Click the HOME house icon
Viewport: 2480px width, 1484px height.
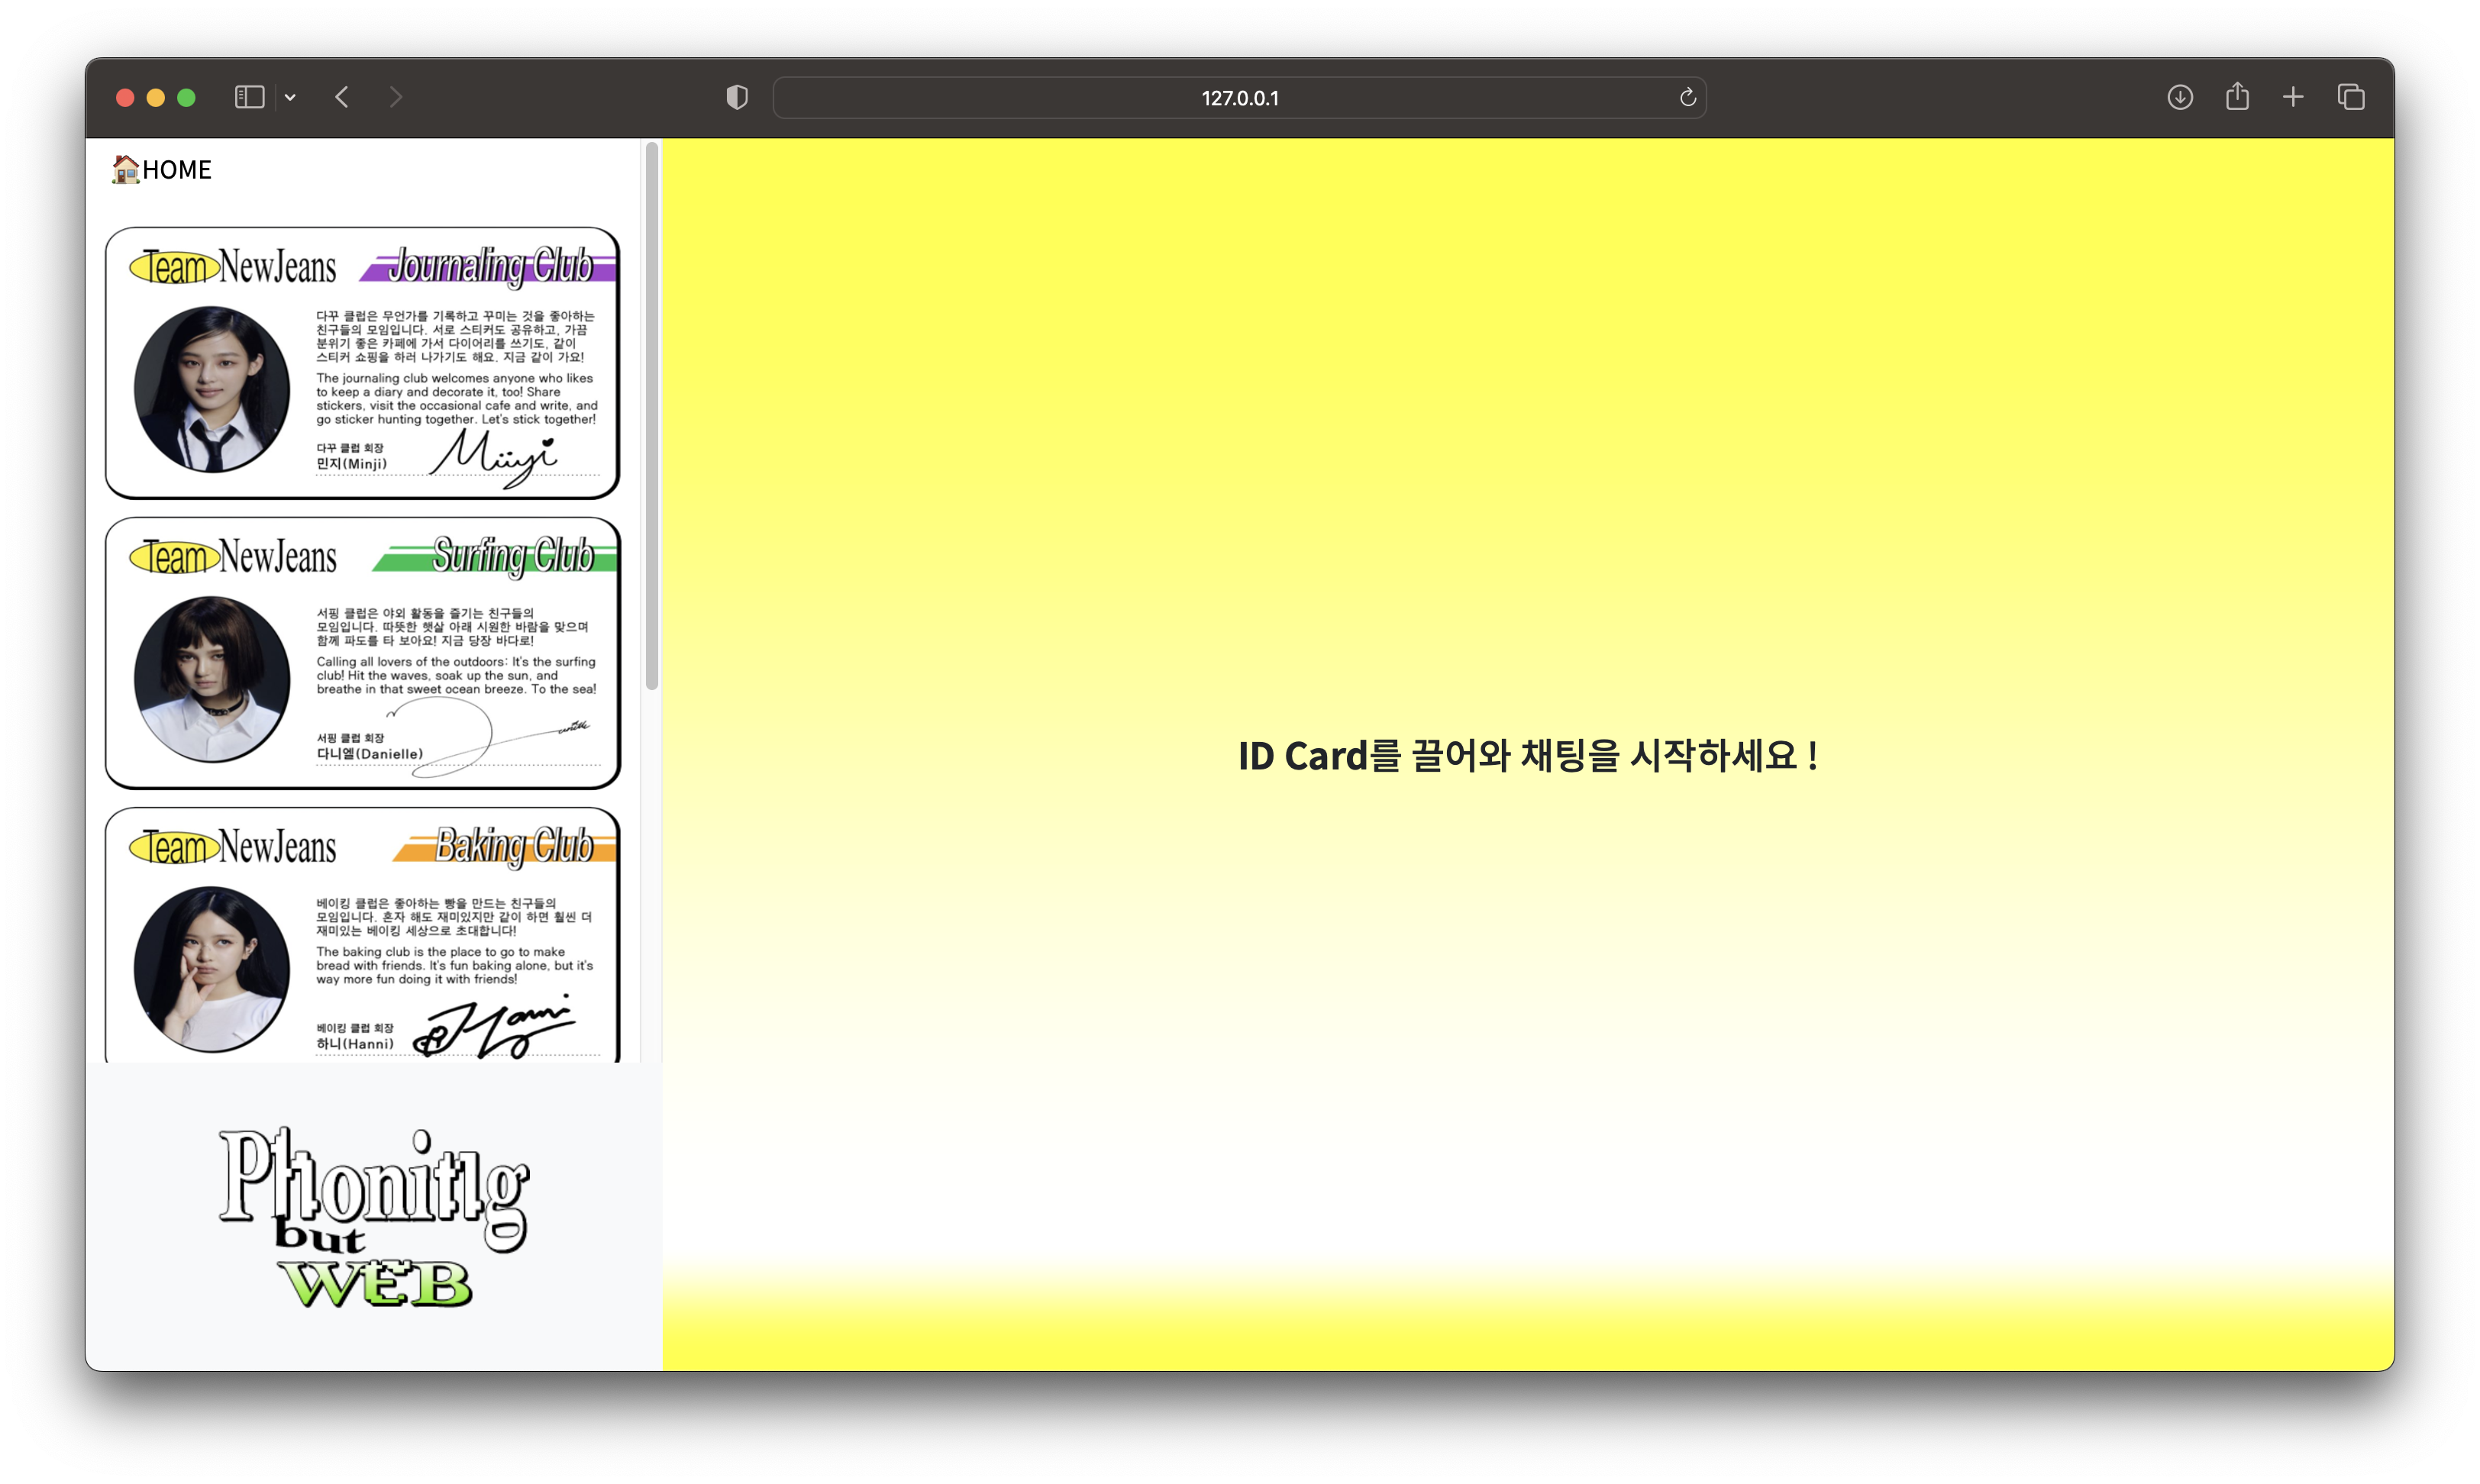click(125, 169)
